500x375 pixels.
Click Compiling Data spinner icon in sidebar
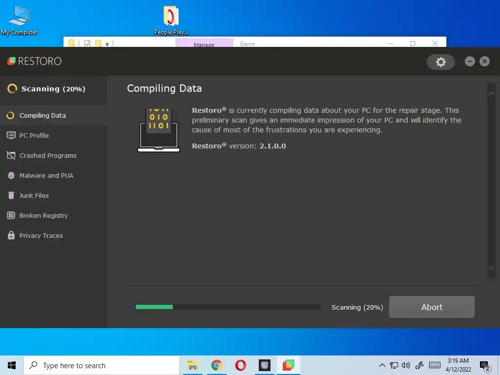[x=11, y=115]
